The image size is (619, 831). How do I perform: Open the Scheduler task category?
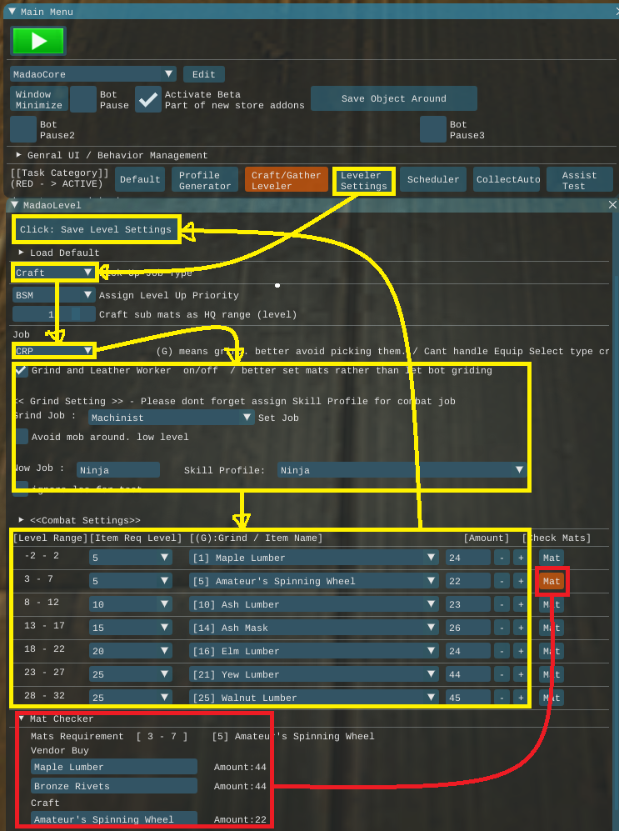tap(433, 179)
